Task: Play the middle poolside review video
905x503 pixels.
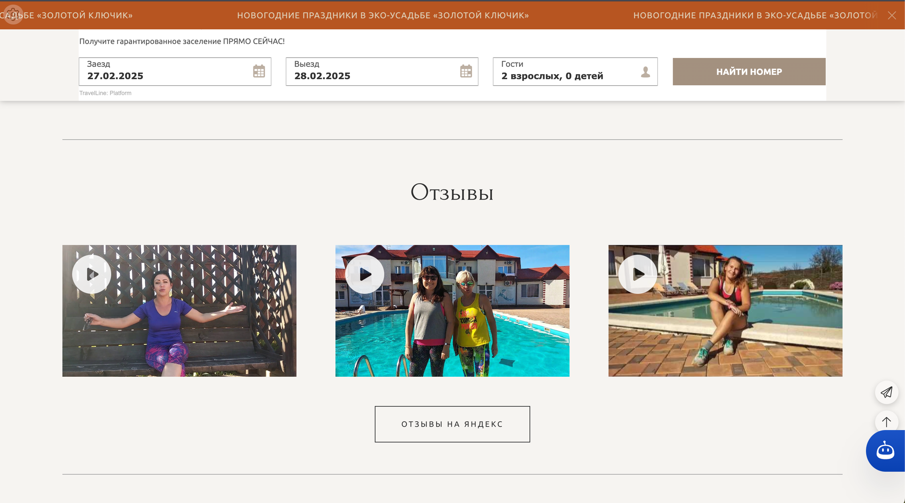Action: (364, 274)
